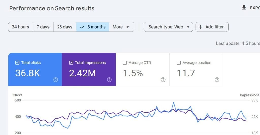Click the Export download icon
The image size is (260, 135).
(x=244, y=8)
